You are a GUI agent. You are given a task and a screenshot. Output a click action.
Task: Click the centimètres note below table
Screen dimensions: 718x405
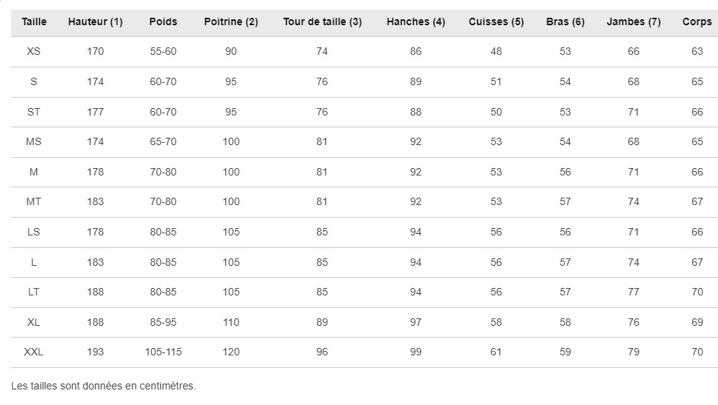click(x=103, y=386)
